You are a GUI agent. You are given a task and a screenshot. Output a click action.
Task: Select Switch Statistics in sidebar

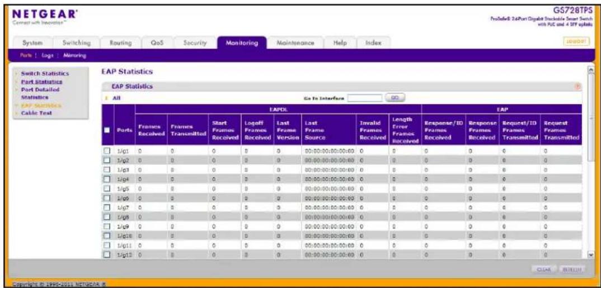click(45, 73)
